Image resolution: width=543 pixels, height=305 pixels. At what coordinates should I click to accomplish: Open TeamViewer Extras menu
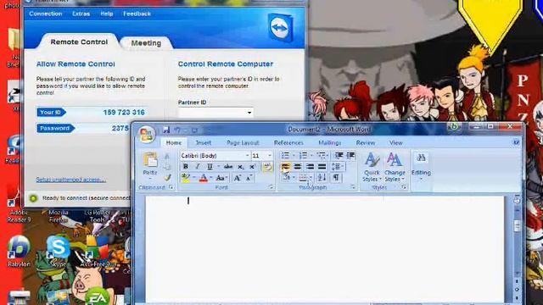(81, 14)
